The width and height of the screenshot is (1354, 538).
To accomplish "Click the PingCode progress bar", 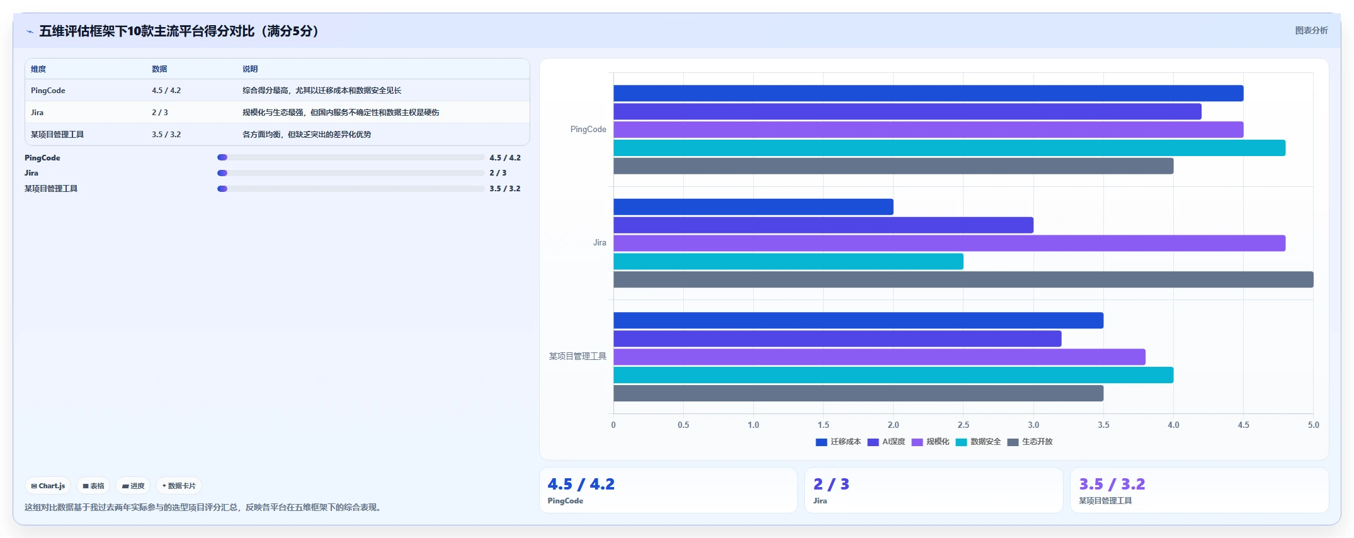I will coord(351,157).
